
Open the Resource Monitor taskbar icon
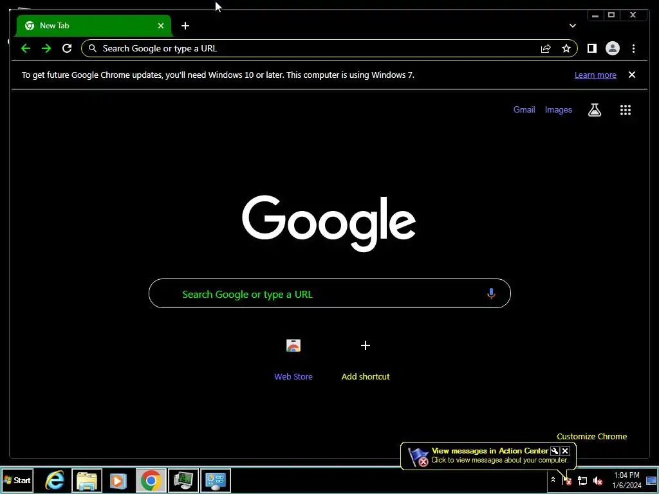[183, 480]
